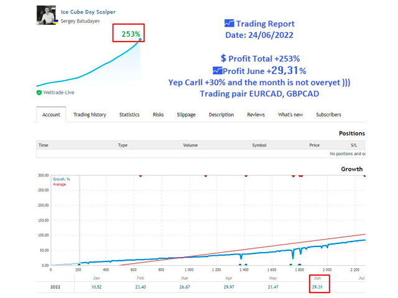Sort positions by the Volume column header
398x298 pixels.
[x=190, y=145]
